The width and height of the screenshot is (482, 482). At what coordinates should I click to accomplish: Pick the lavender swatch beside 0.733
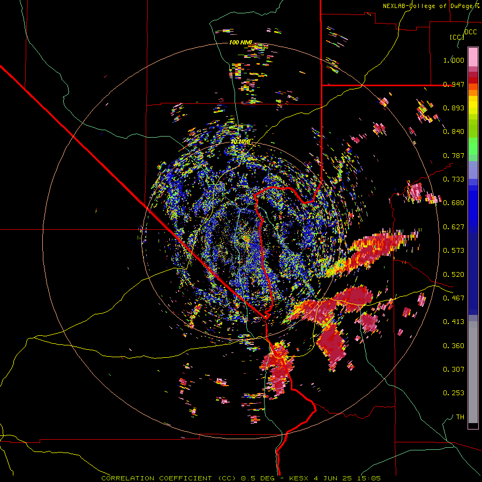pyautogui.click(x=473, y=170)
